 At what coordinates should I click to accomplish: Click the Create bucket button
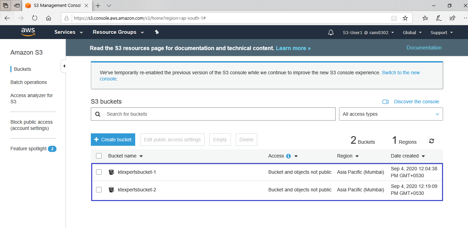pyautogui.click(x=114, y=140)
